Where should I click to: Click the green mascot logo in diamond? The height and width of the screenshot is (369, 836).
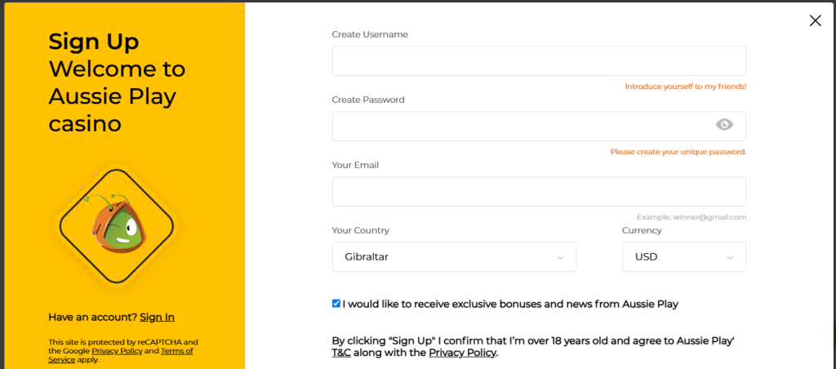[x=116, y=225]
